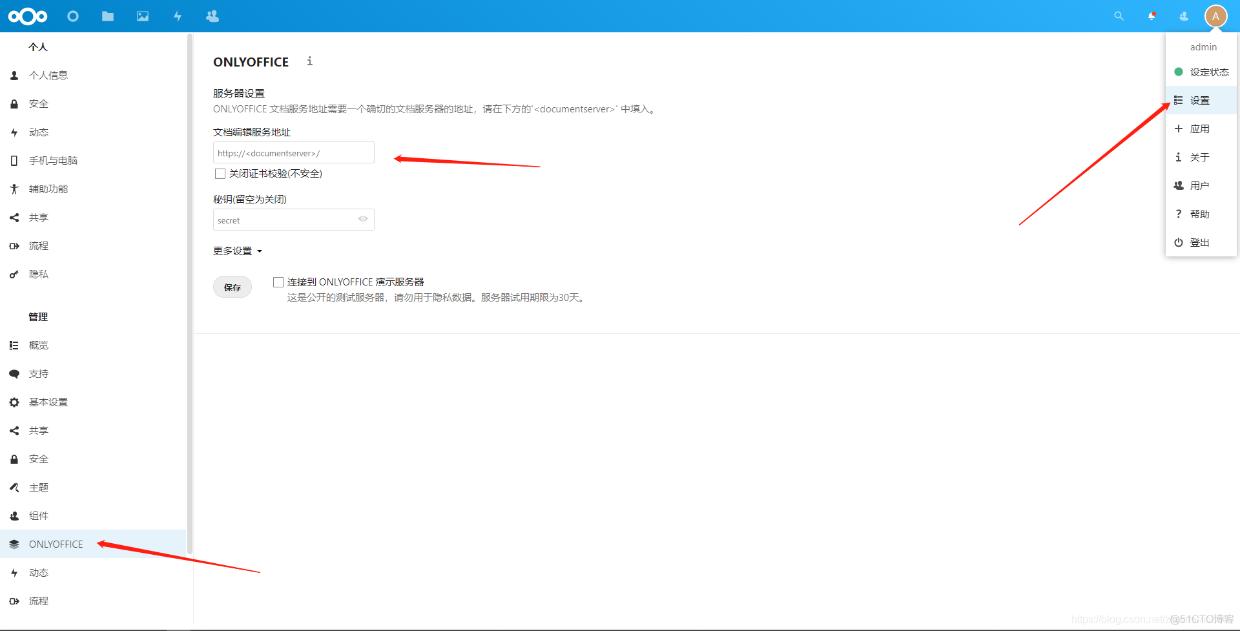Focus the 文档编辑服务地址 input field
Image resolution: width=1240 pixels, height=631 pixels.
pyautogui.click(x=294, y=152)
